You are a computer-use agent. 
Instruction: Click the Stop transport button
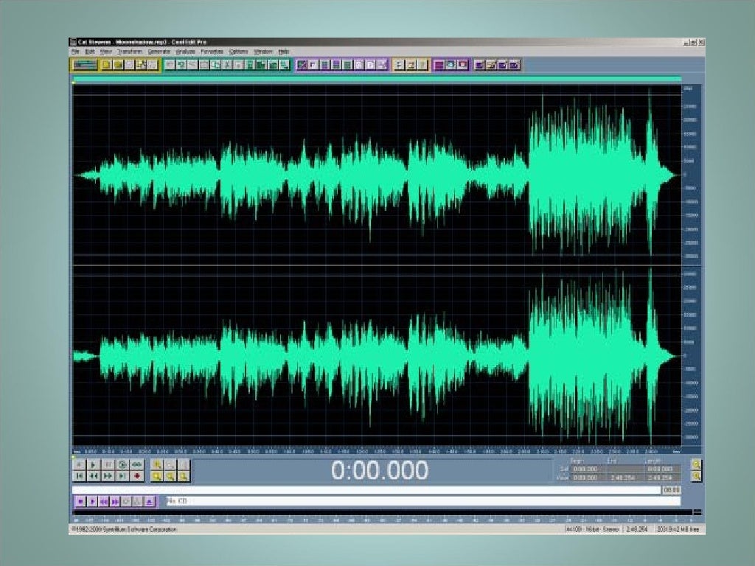(x=80, y=464)
